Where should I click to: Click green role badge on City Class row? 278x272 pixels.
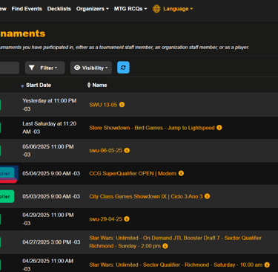click(7, 196)
